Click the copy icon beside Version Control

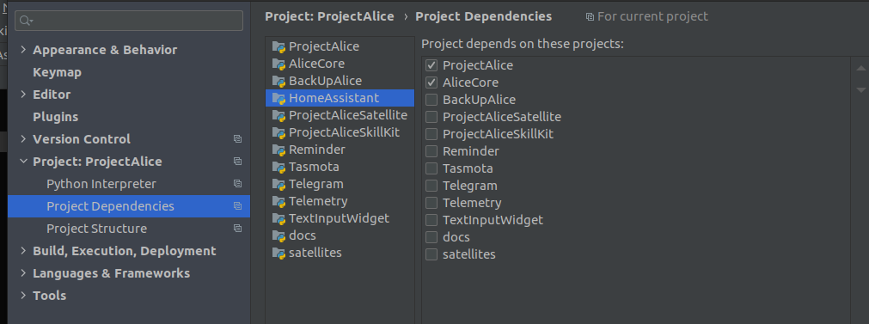click(237, 139)
